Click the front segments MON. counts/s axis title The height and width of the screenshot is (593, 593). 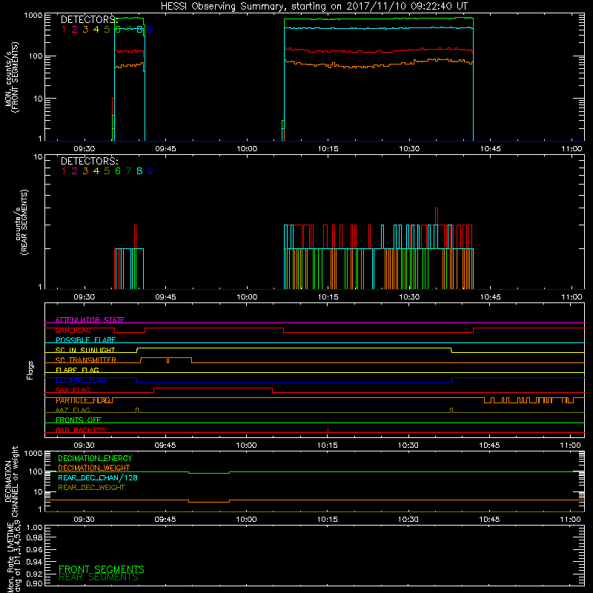pos(12,77)
